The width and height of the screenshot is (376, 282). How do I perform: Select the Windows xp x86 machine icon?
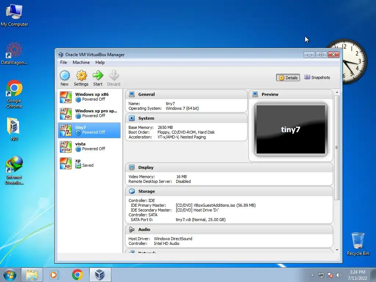point(66,97)
